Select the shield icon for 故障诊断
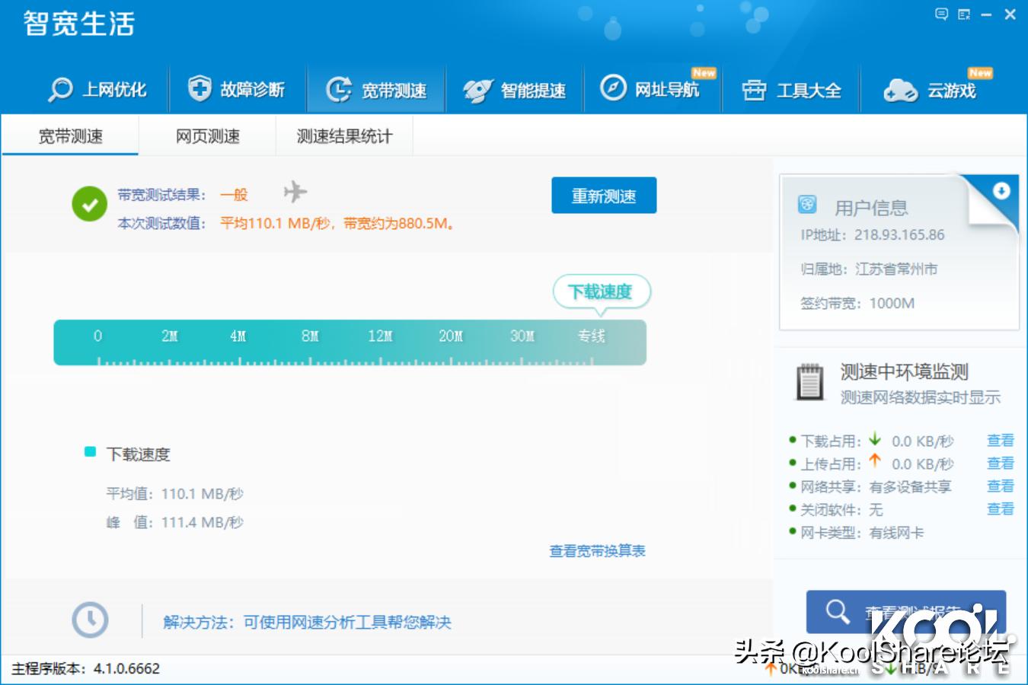Viewport: 1028px width, 685px height. 199,88
